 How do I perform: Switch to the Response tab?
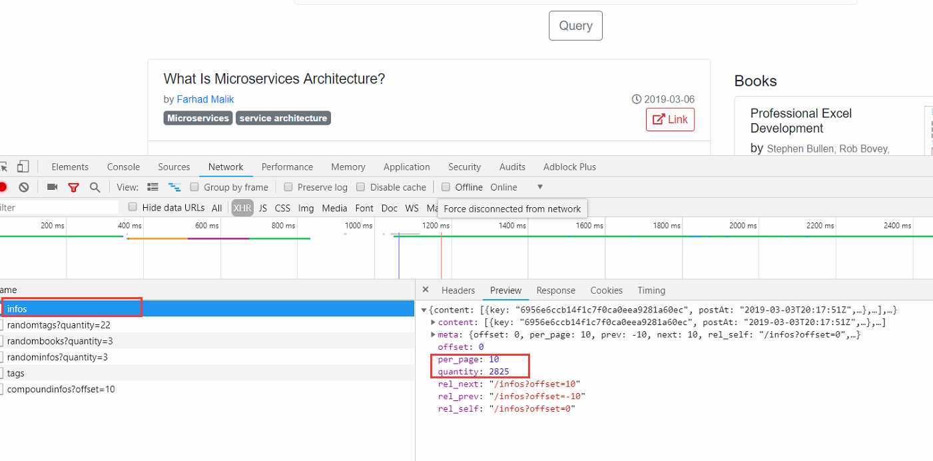coord(555,290)
